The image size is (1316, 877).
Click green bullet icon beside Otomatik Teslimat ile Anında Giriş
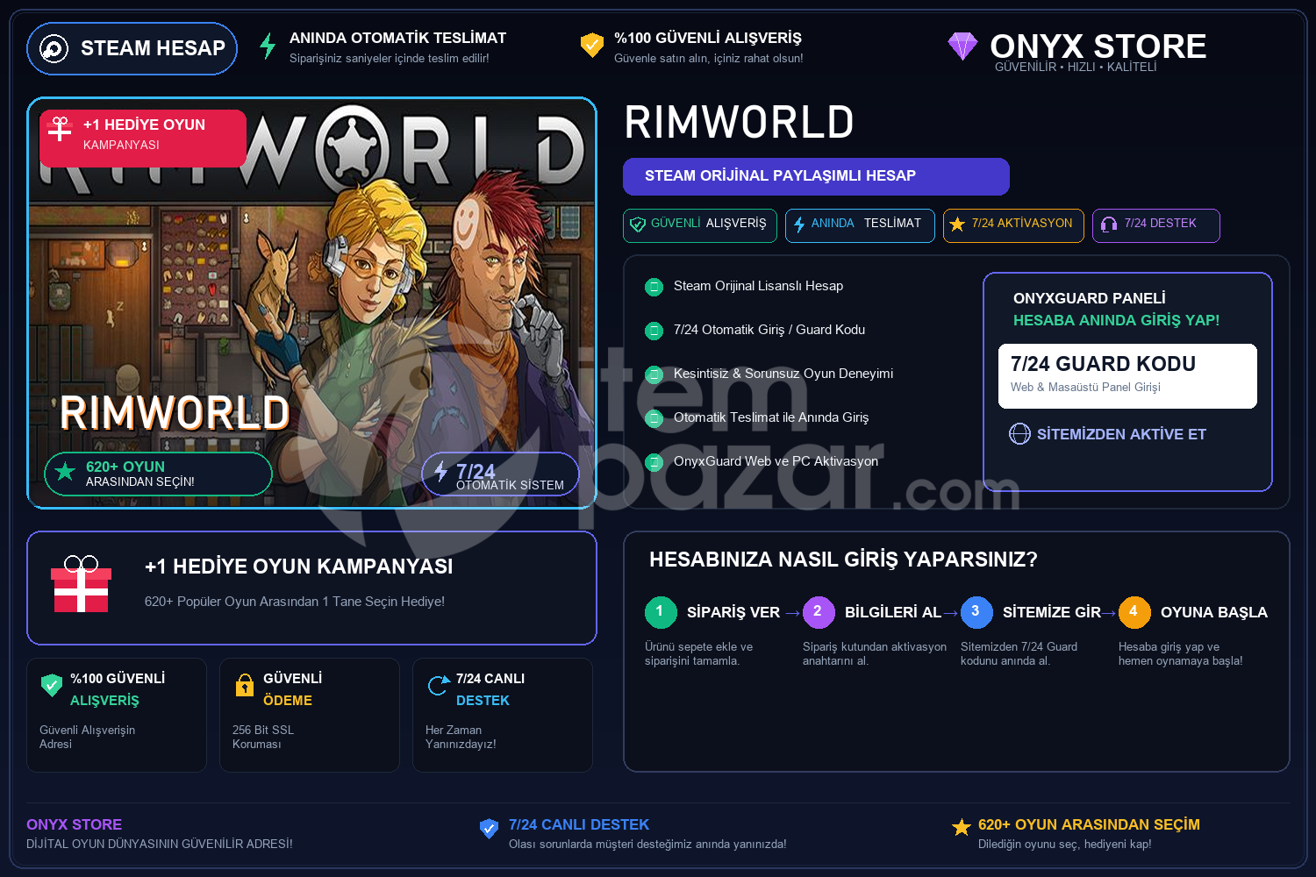pos(654,418)
